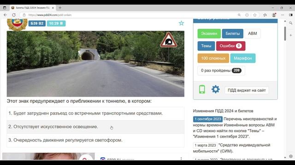Toggle the browser sidebar icon

291,15
